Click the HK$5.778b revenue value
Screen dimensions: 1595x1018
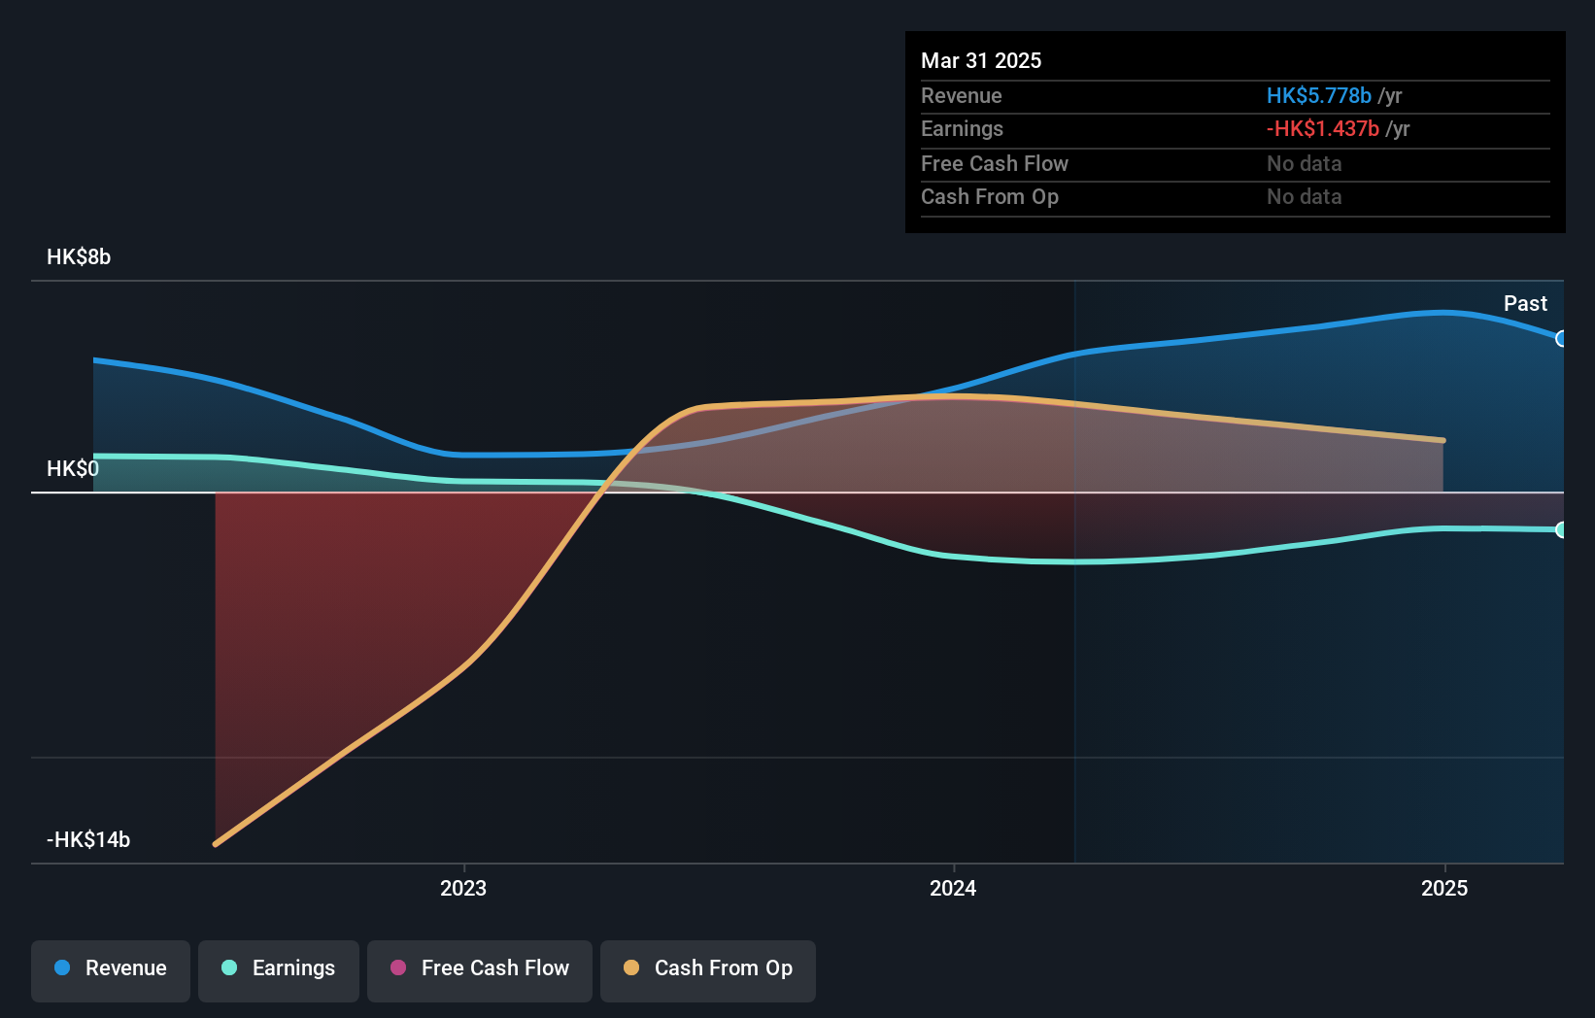click(x=1319, y=95)
